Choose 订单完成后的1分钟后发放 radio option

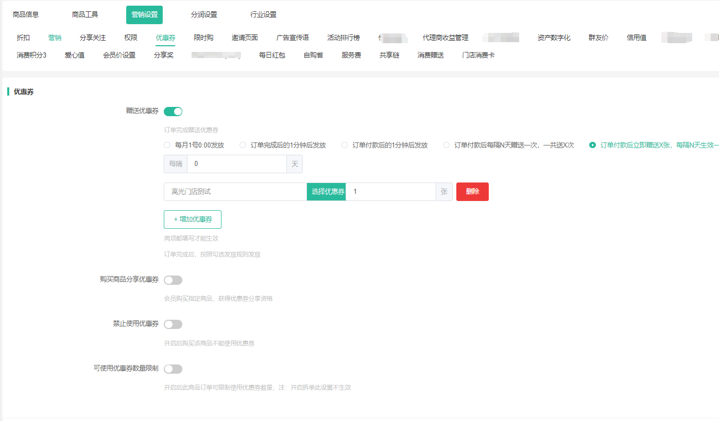[243, 145]
